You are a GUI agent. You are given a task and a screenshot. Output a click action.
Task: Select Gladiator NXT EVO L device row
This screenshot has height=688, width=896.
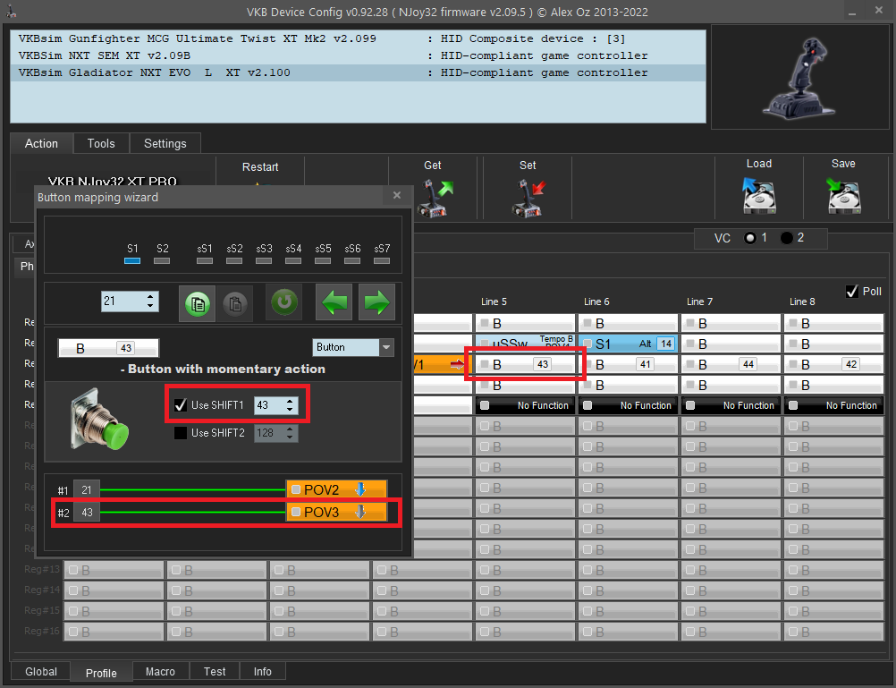358,73
